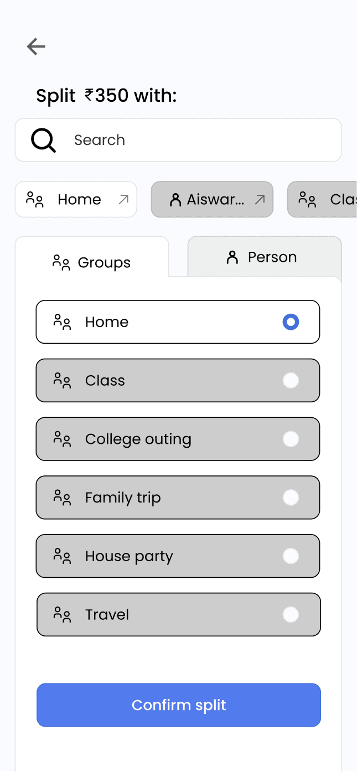Toggle the selected Home radio button
This screenshot has width=357, height=772.
[x=291, y=322]
